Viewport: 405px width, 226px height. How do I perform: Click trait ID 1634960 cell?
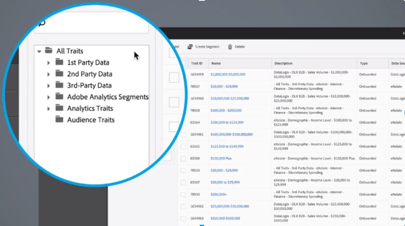tap(197, 98)
